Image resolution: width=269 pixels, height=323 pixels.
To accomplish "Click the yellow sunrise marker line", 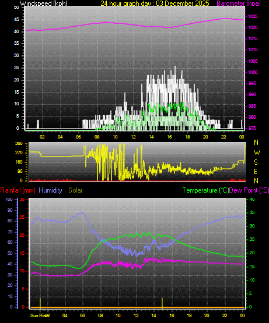I will tap(40, 303).
